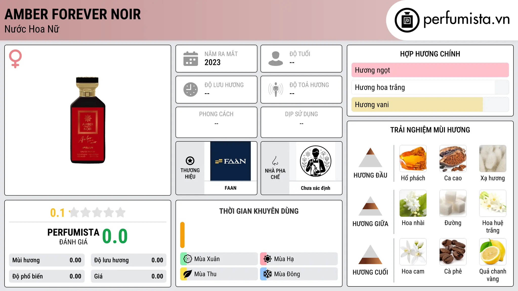This screenshot has width=518, height=291.
Task: Click the HỢP HƯƠNG CHÍNH heading
Action: click(430, 54)
